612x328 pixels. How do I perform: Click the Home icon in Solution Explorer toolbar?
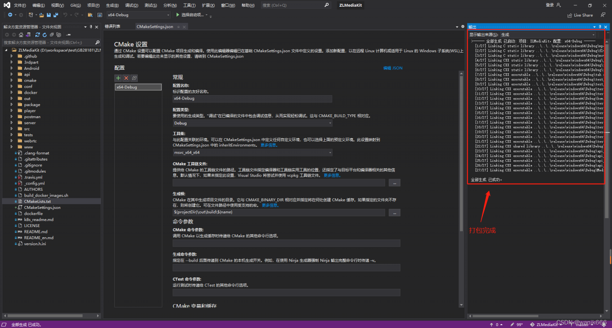pos(22,35)
